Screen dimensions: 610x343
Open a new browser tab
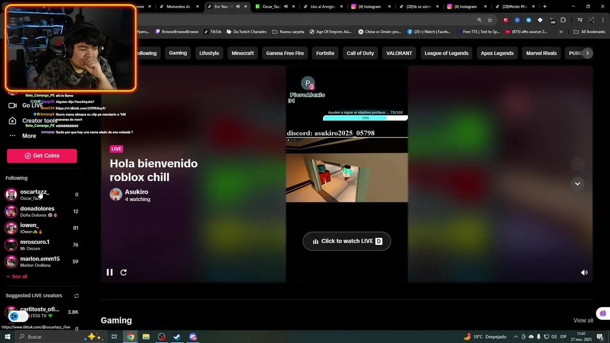click(x=545, y=7)
